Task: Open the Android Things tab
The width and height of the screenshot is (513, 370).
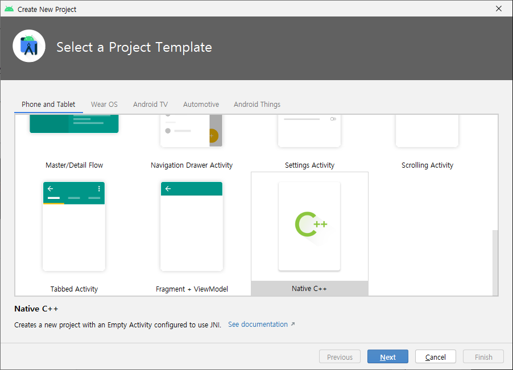Action: (x=257, y=104)
